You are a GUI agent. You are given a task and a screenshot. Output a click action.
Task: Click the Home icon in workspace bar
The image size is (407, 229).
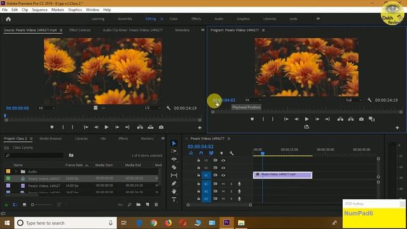pos(8,19)
